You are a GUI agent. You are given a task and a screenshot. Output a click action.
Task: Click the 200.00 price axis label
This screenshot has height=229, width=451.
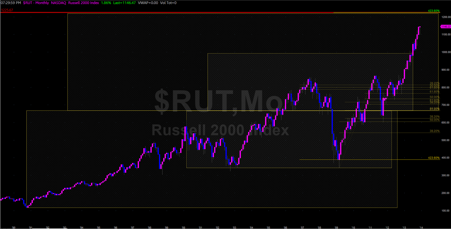click(446, 193)
